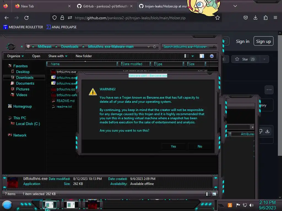Sort files by the Size column
Viewport: 282px width, 211px height.
[196, 64]
